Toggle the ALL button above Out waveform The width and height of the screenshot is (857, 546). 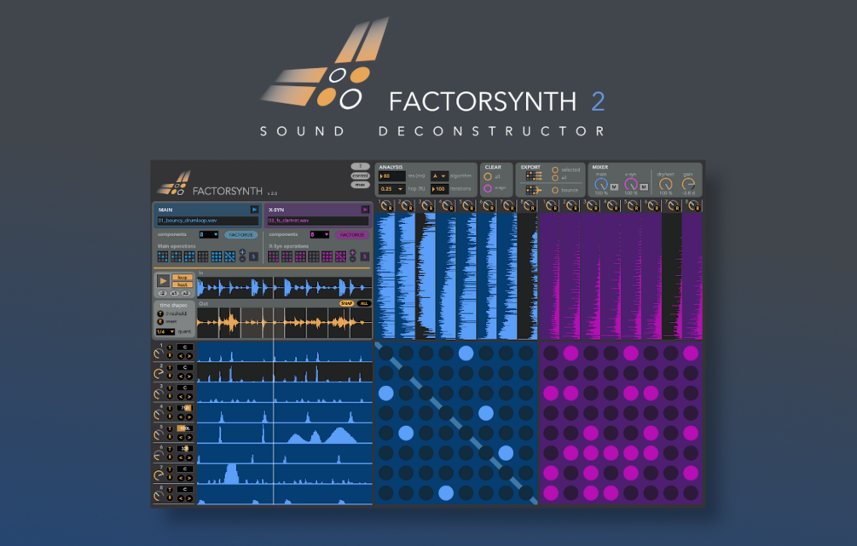364,303
